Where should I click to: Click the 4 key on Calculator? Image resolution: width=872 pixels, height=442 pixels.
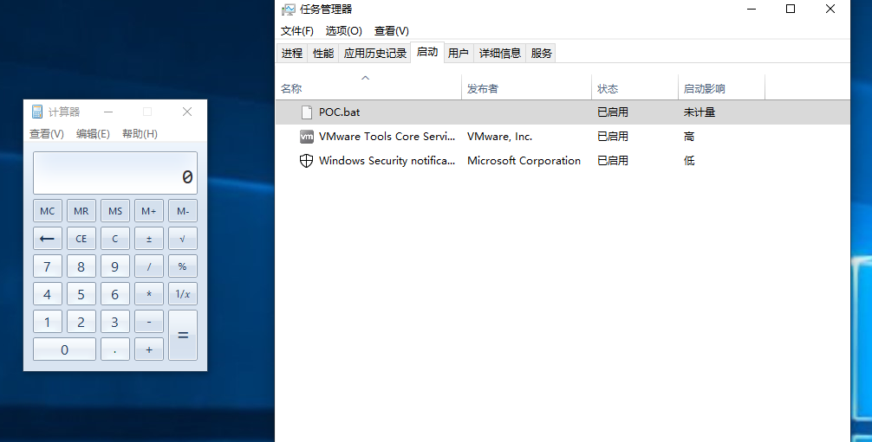coord(48,294)
